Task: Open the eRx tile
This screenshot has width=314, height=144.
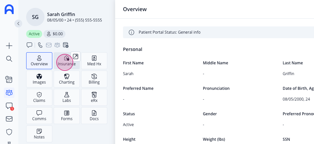Action: tap(94, 97)
